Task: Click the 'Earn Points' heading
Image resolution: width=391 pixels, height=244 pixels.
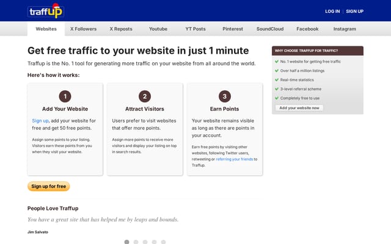Action: point(224,109)
